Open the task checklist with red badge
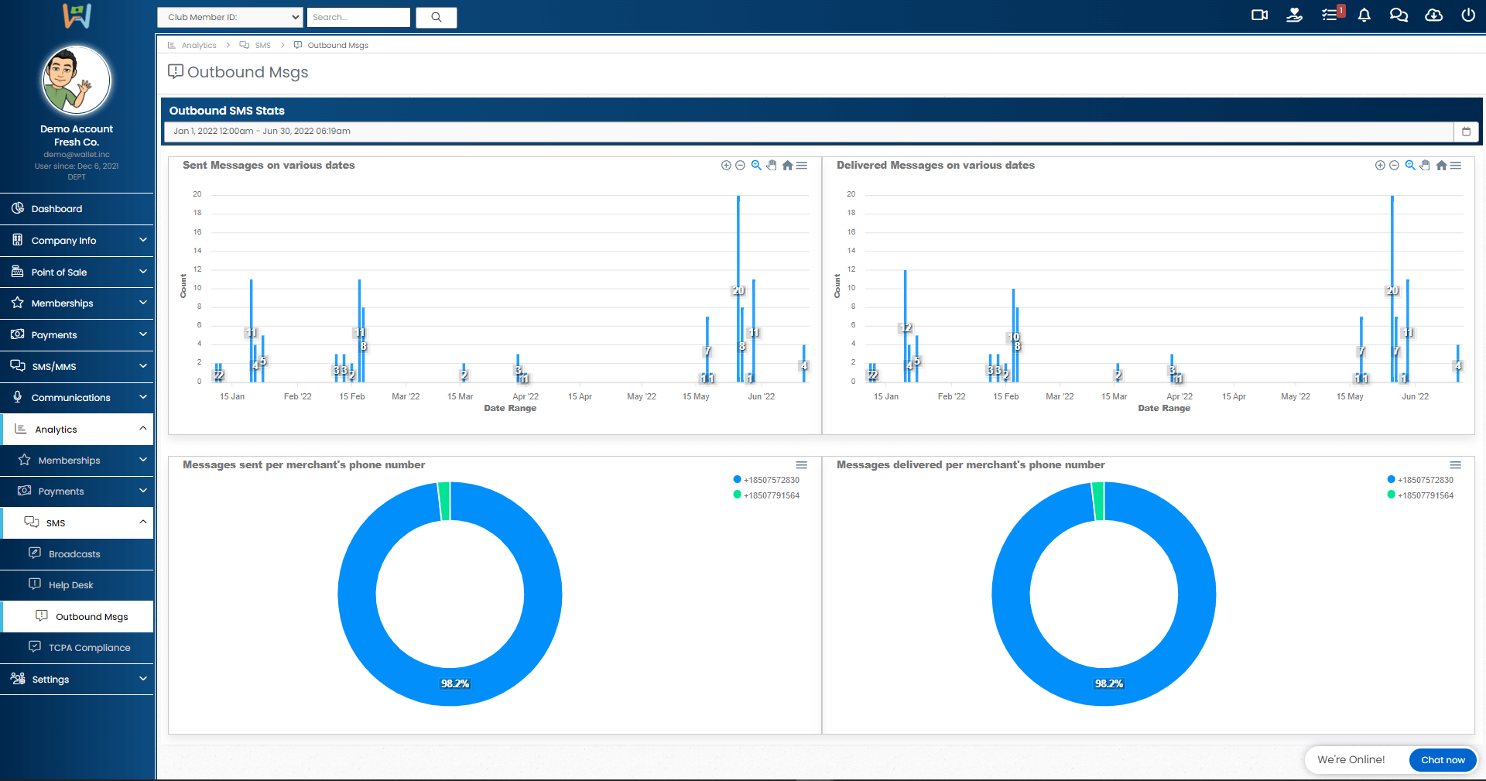Viewport: 1486px width, 781px height. click(1330, 15)
